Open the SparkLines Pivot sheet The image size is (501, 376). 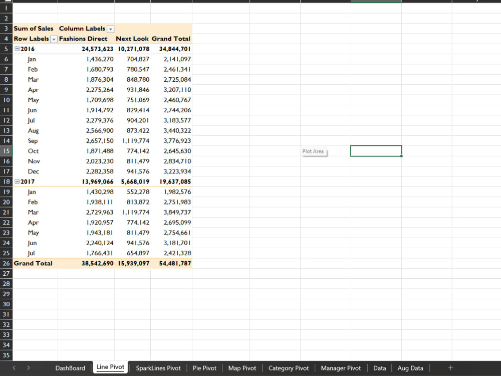[158, 367]
